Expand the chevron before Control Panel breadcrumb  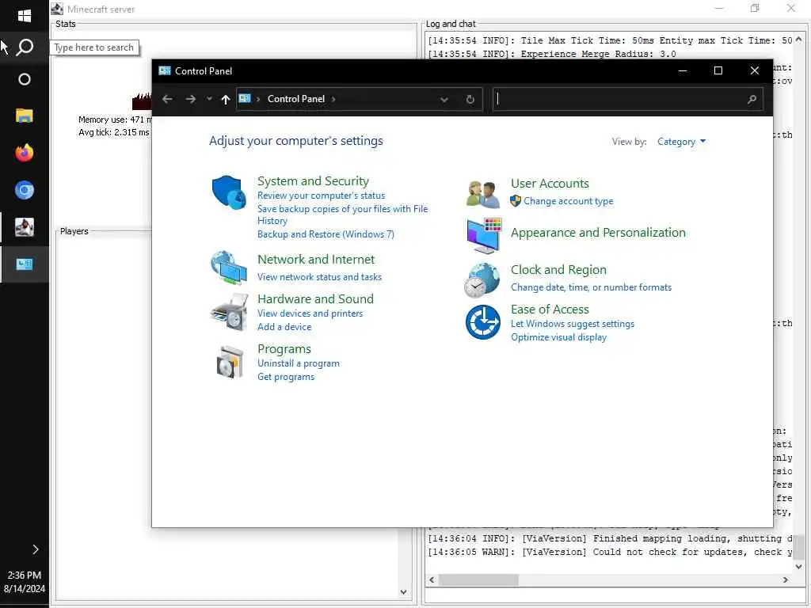click(258, 99)
